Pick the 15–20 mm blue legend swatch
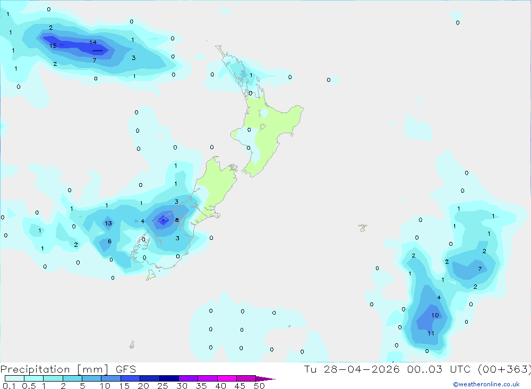Screen dimensions: 531x389 pos(131,378)
